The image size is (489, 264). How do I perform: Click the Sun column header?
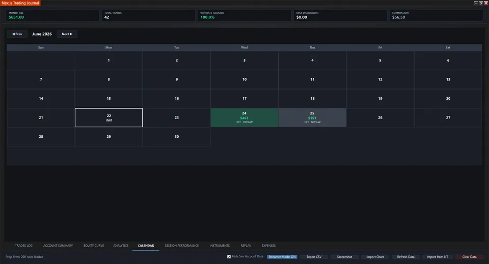(41, 48)
